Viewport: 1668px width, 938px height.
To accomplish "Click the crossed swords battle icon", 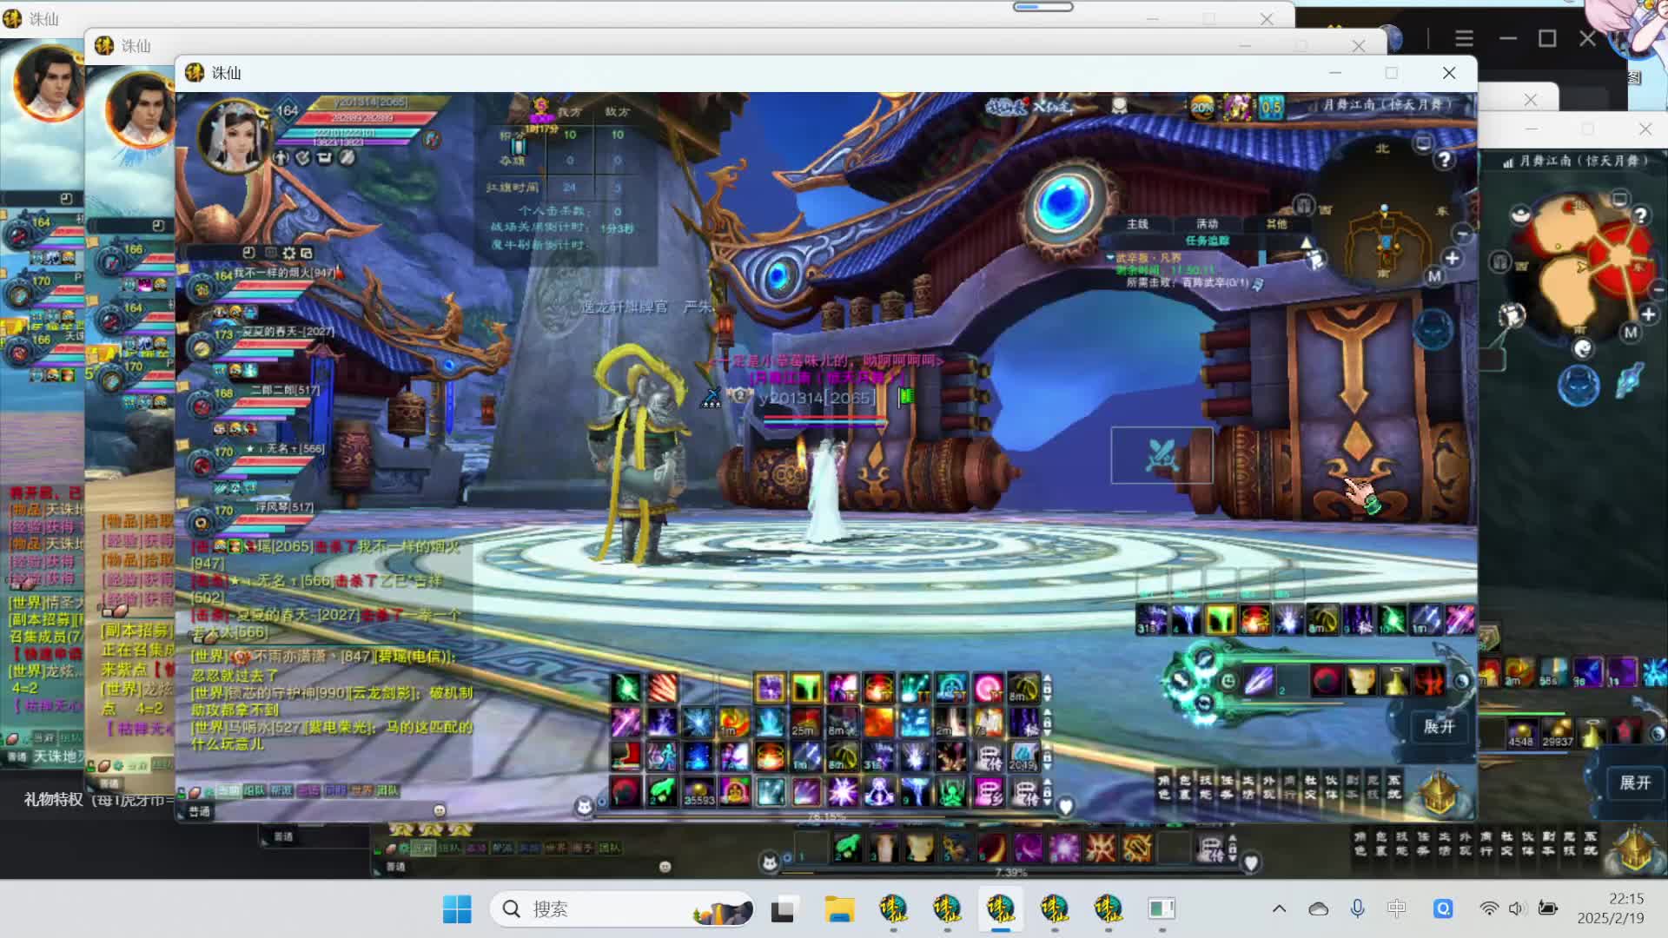I will click(x=1161, y=455).
